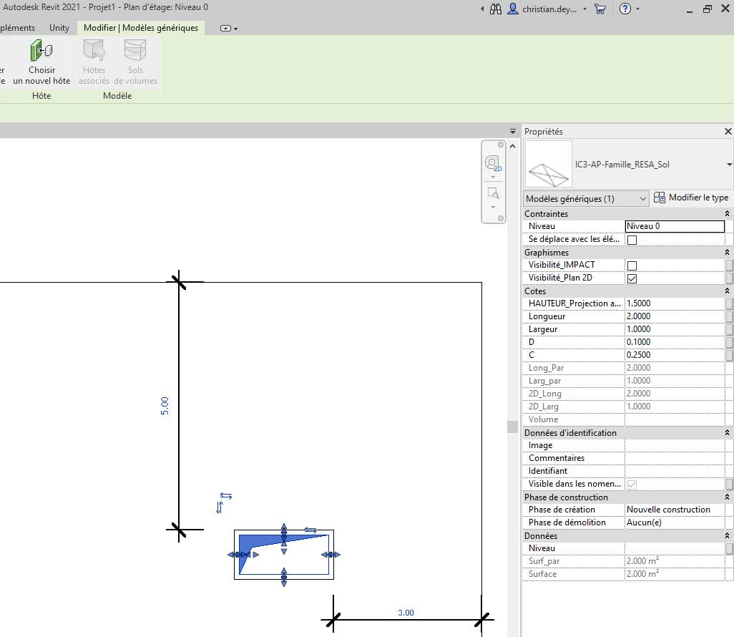Viewport: 734px width, 637px height.
Task: Click the Help question mark icon
Action: (x=625, y=9)
